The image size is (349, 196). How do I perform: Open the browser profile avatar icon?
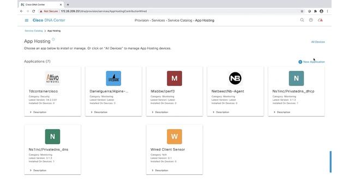321,11
